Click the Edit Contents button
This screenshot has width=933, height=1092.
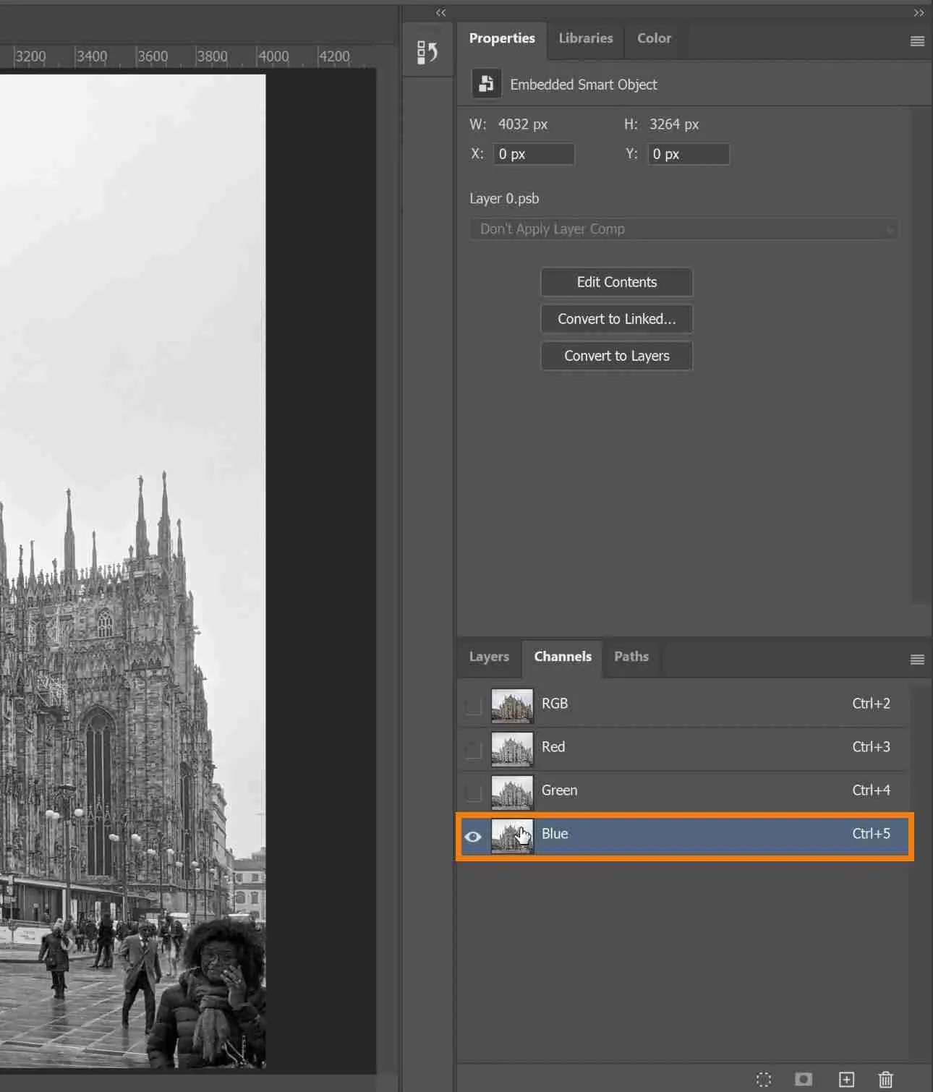[x=616, y=282]
